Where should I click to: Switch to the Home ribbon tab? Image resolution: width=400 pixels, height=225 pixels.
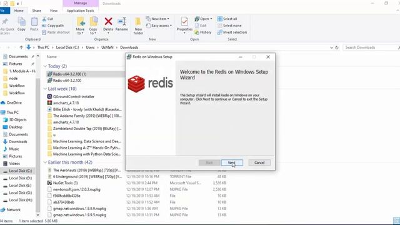19,11
